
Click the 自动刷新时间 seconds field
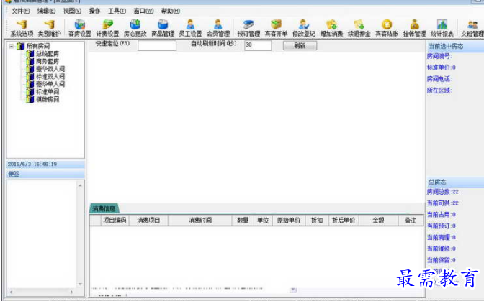click(258, 45)
